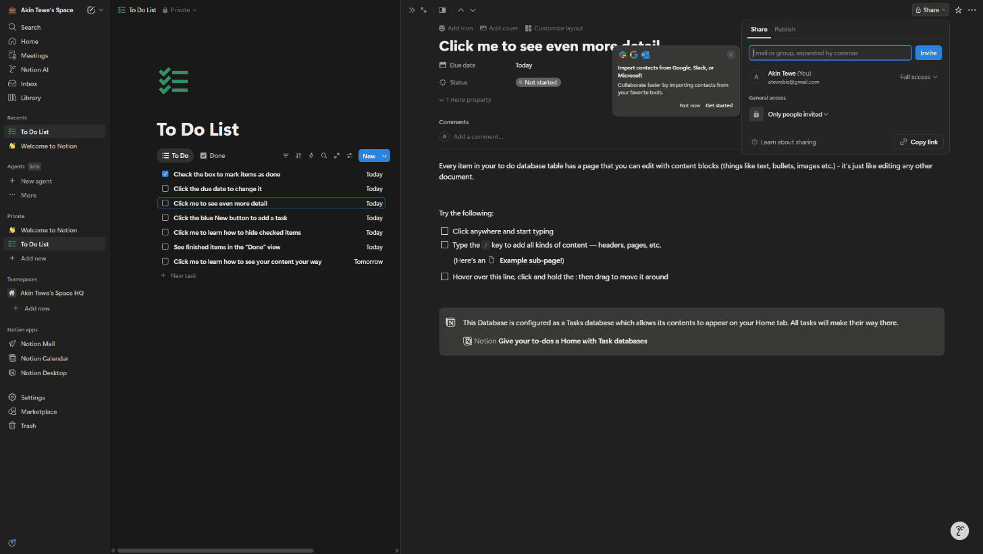This screenshot has height=554, width=983.
Task: Expand the database to full page view
Action: (337, 155)
